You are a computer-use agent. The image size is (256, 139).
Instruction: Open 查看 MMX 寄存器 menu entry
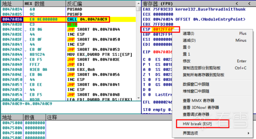(x=198, y=100)
